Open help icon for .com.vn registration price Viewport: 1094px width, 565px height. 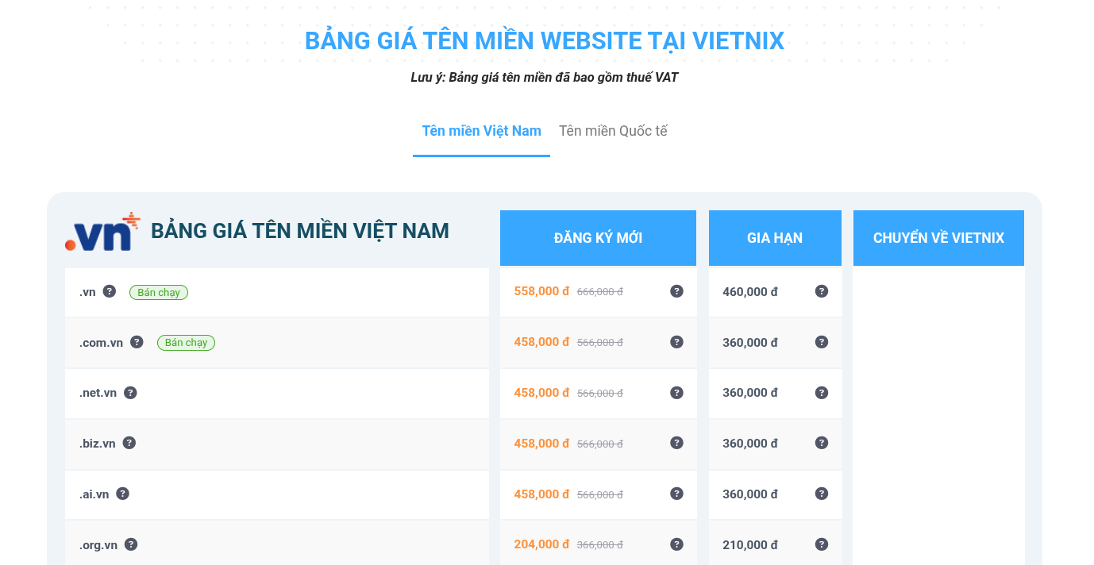click(x=676, y=342)
